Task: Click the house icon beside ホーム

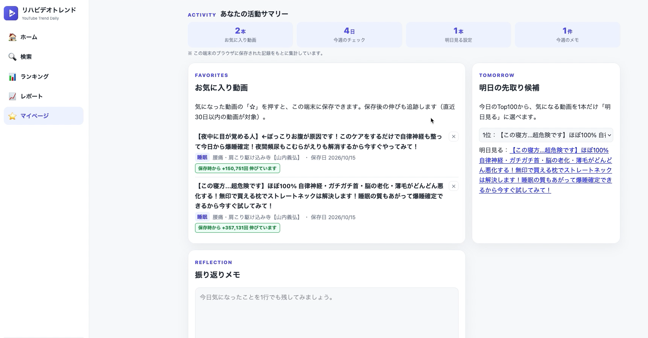Action: (x=12, y=37)
